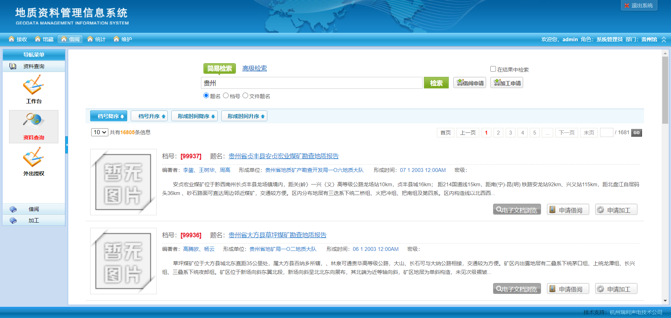Expand the 借阅 sidebar section

pyautogui.click(x=34, y=209)
